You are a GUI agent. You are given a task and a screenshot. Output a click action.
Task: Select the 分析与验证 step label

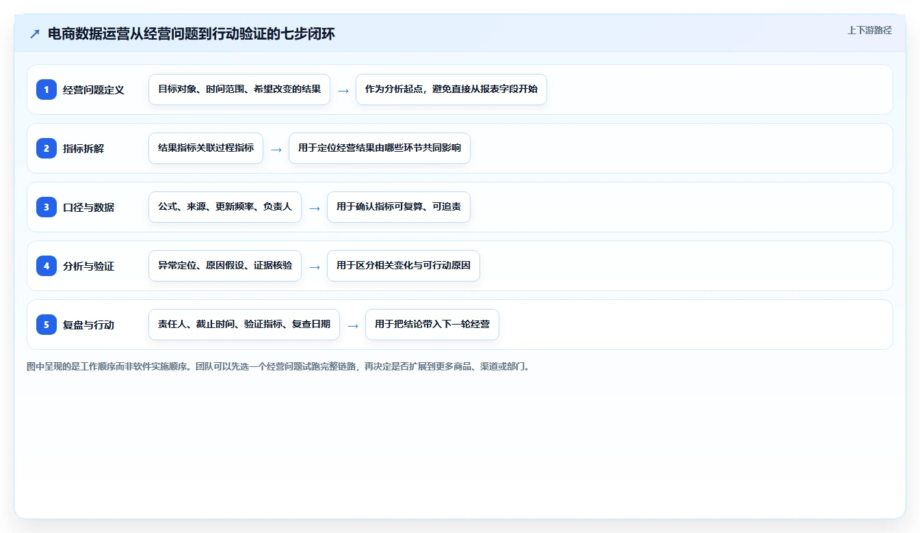(x=88, y=266)
